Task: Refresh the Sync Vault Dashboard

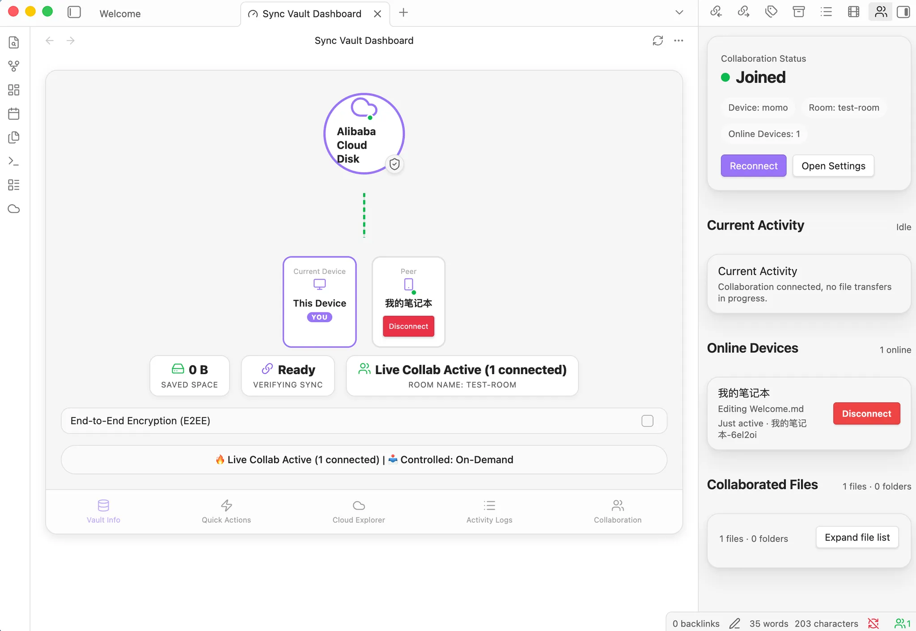Action: [x=658, y=41]
